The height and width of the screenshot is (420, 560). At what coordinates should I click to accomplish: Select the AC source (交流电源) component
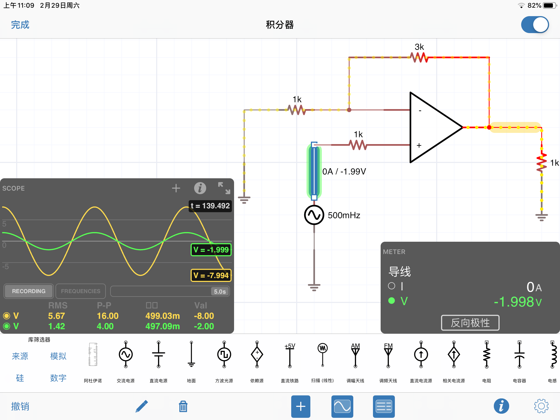pos(126,355)
